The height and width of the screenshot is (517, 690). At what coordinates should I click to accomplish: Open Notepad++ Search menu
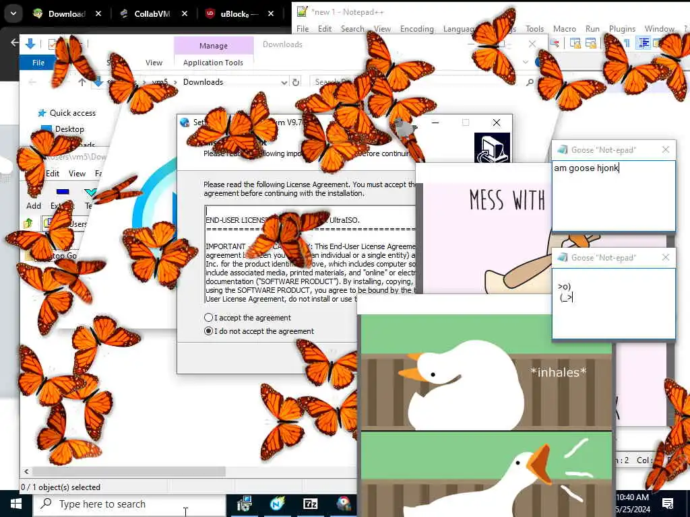click(352, 28)
